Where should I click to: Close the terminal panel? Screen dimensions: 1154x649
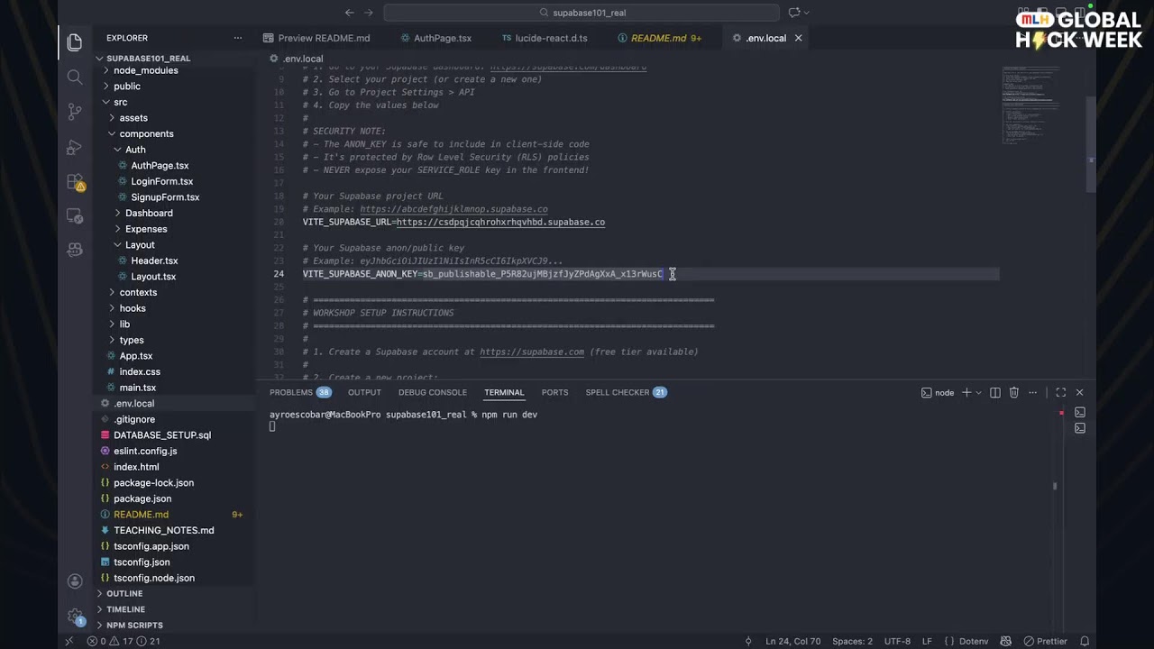pyautogui.click(x=1080, y=392)
